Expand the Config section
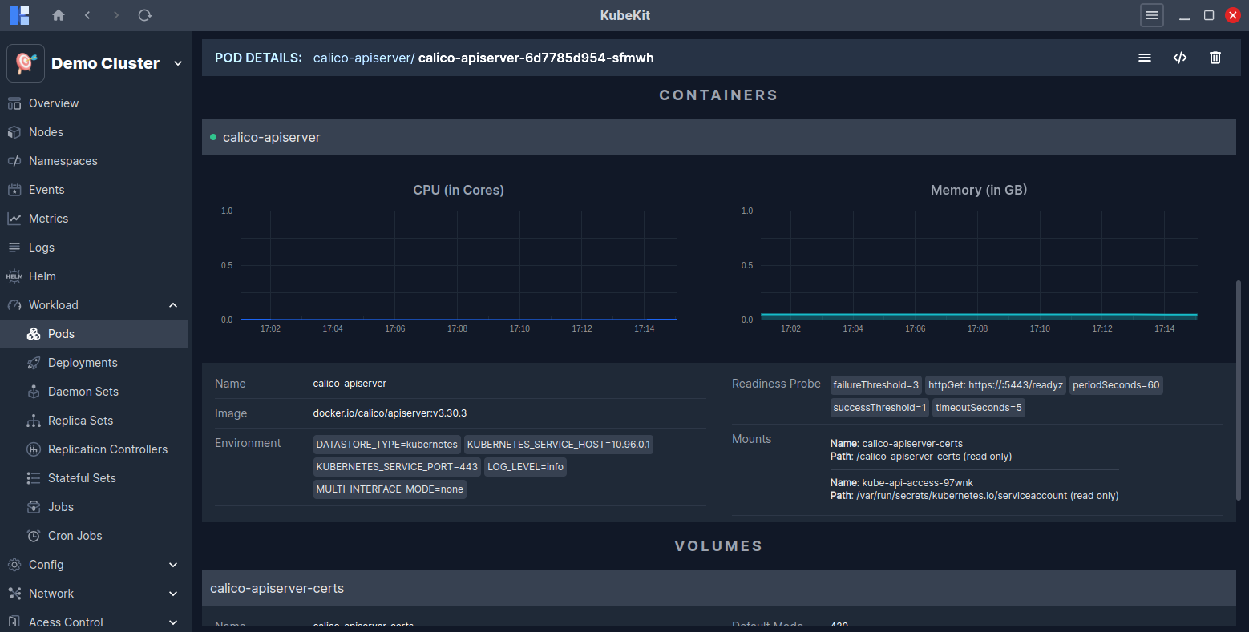The image size is (1249, 632). (x=173, y=565)
